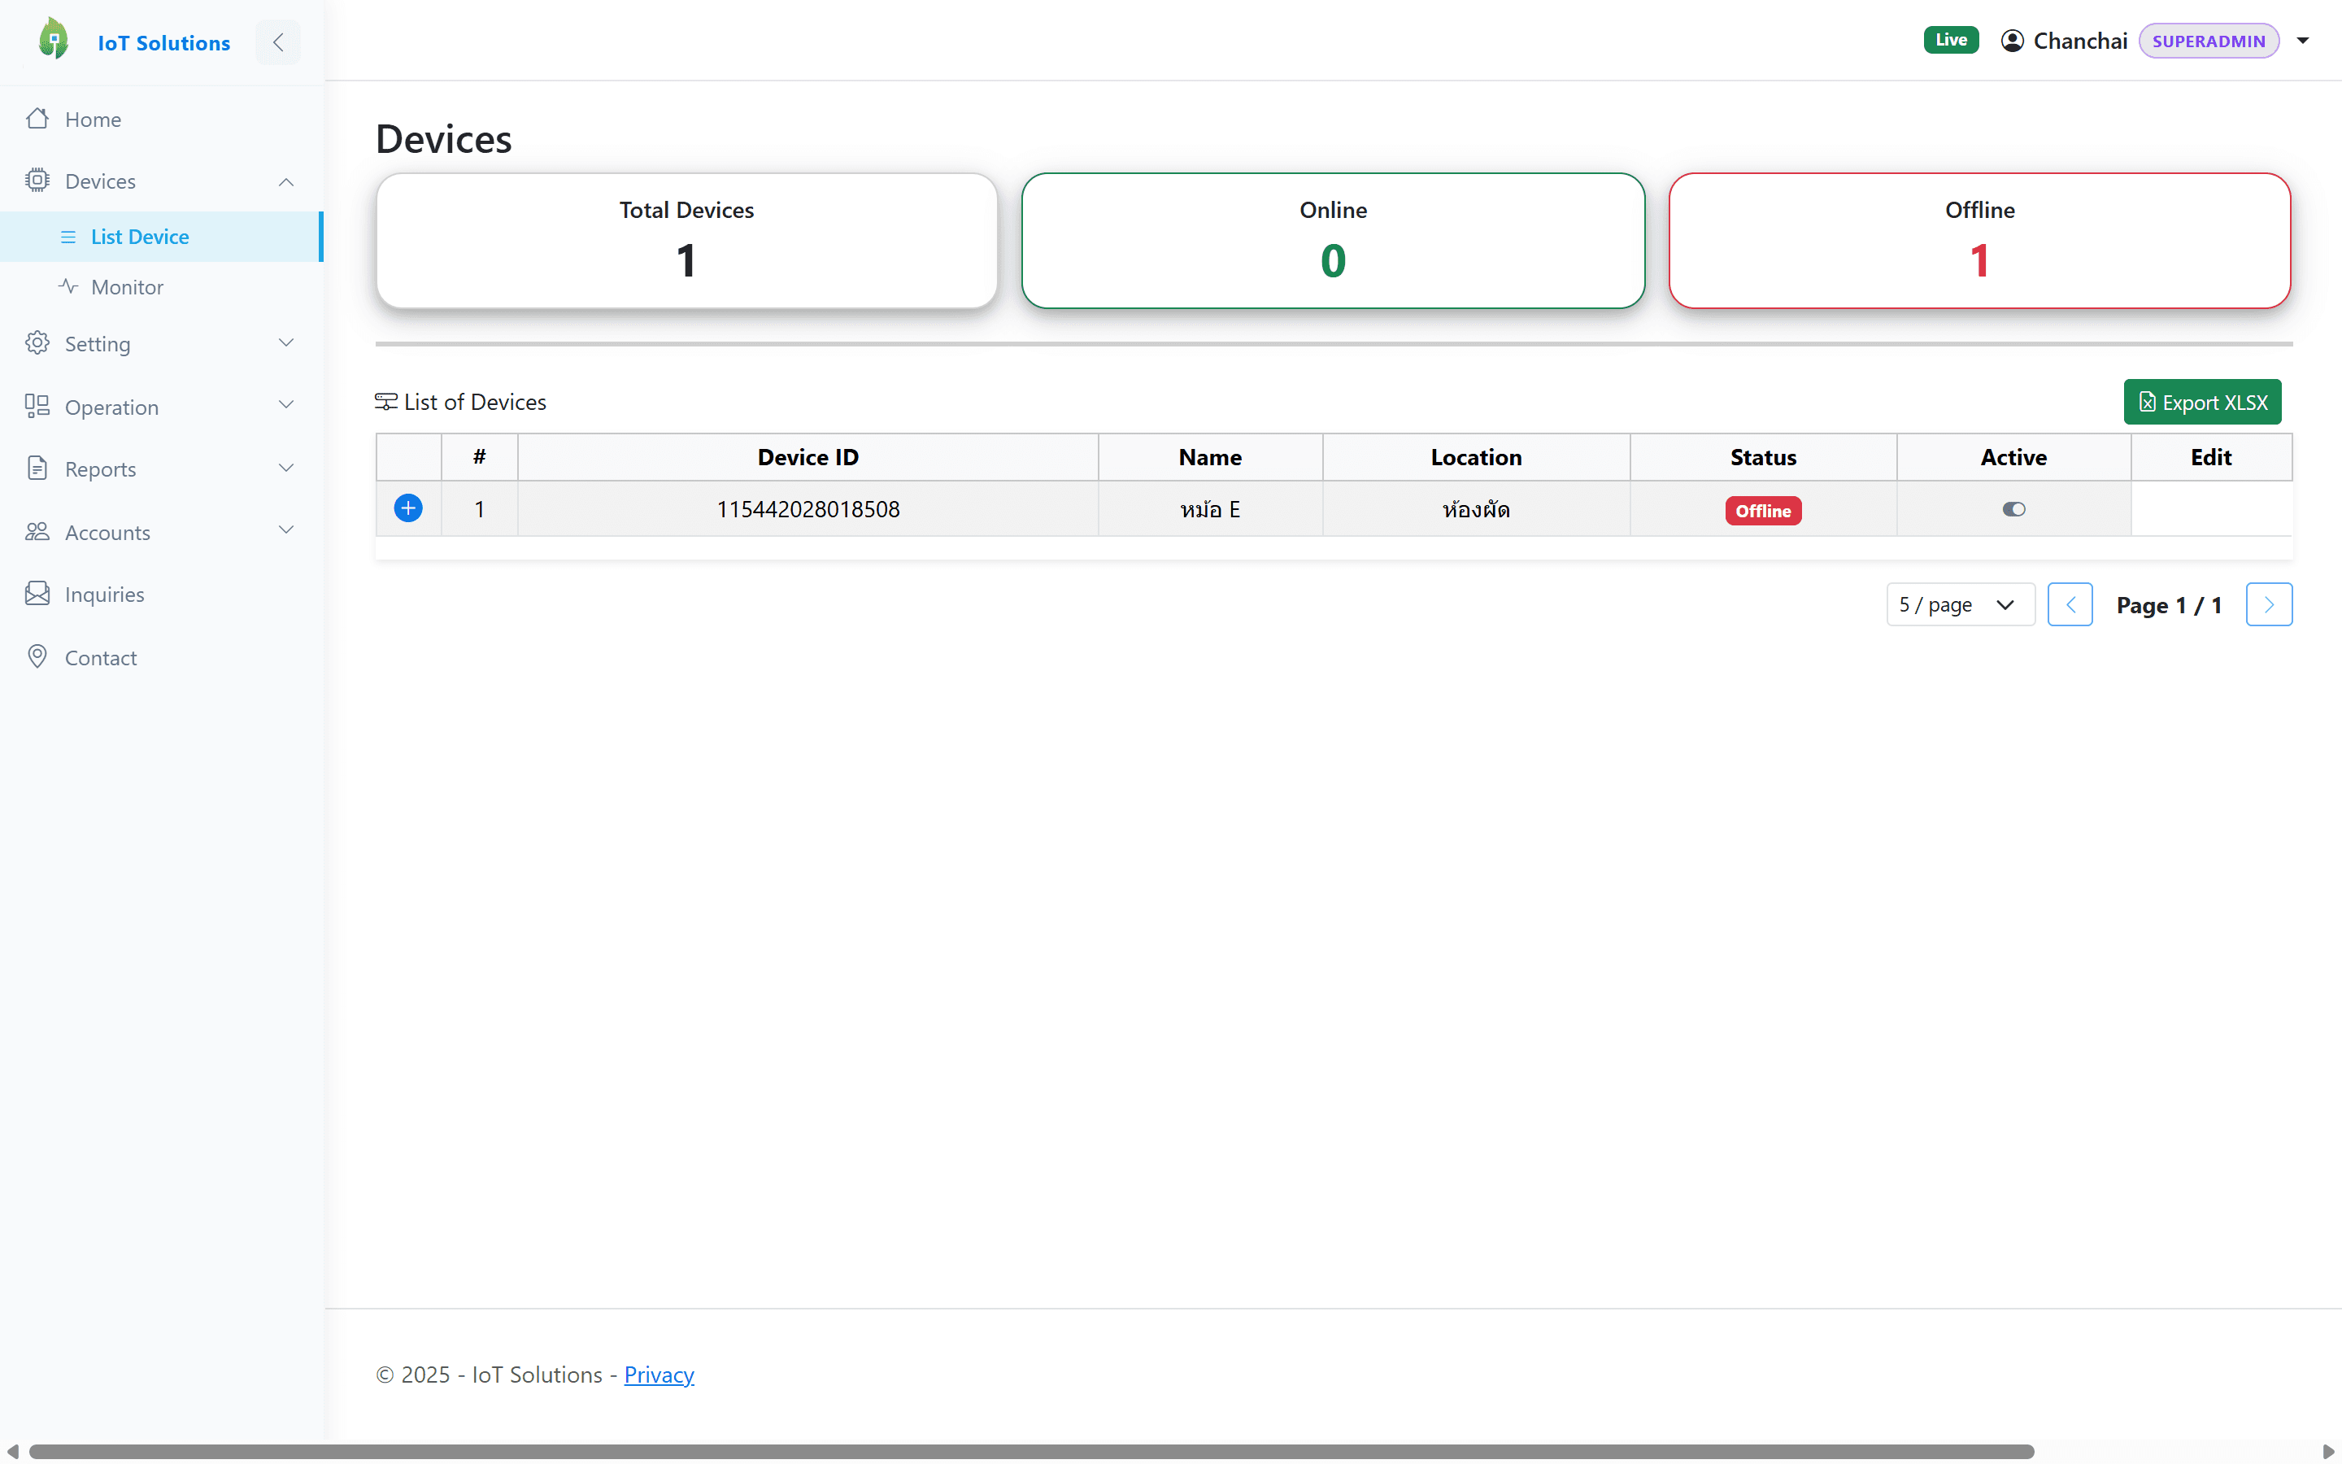Click the List Device lines icon

tap(67, 237)
